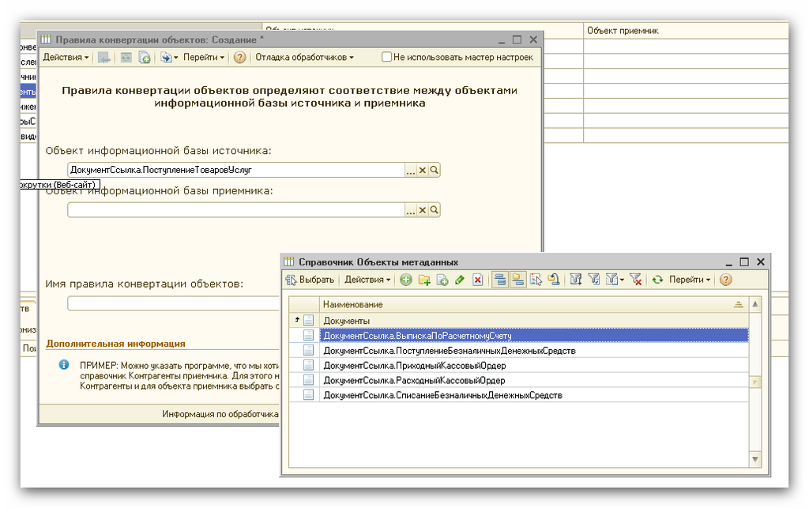Click the move-to-group icon in the metadata toolbar
Screen dimensions: 809x508
[554, 280]
